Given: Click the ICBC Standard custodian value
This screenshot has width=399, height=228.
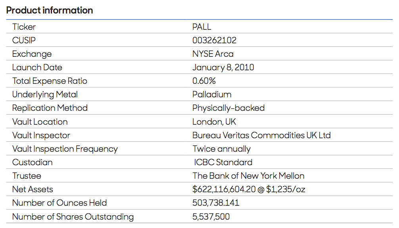Looking at the screenshot, I should coord(223,162).
